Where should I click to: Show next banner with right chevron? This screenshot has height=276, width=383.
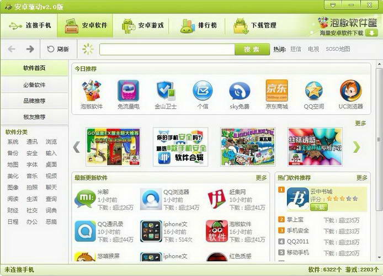[x=357, y=147]
